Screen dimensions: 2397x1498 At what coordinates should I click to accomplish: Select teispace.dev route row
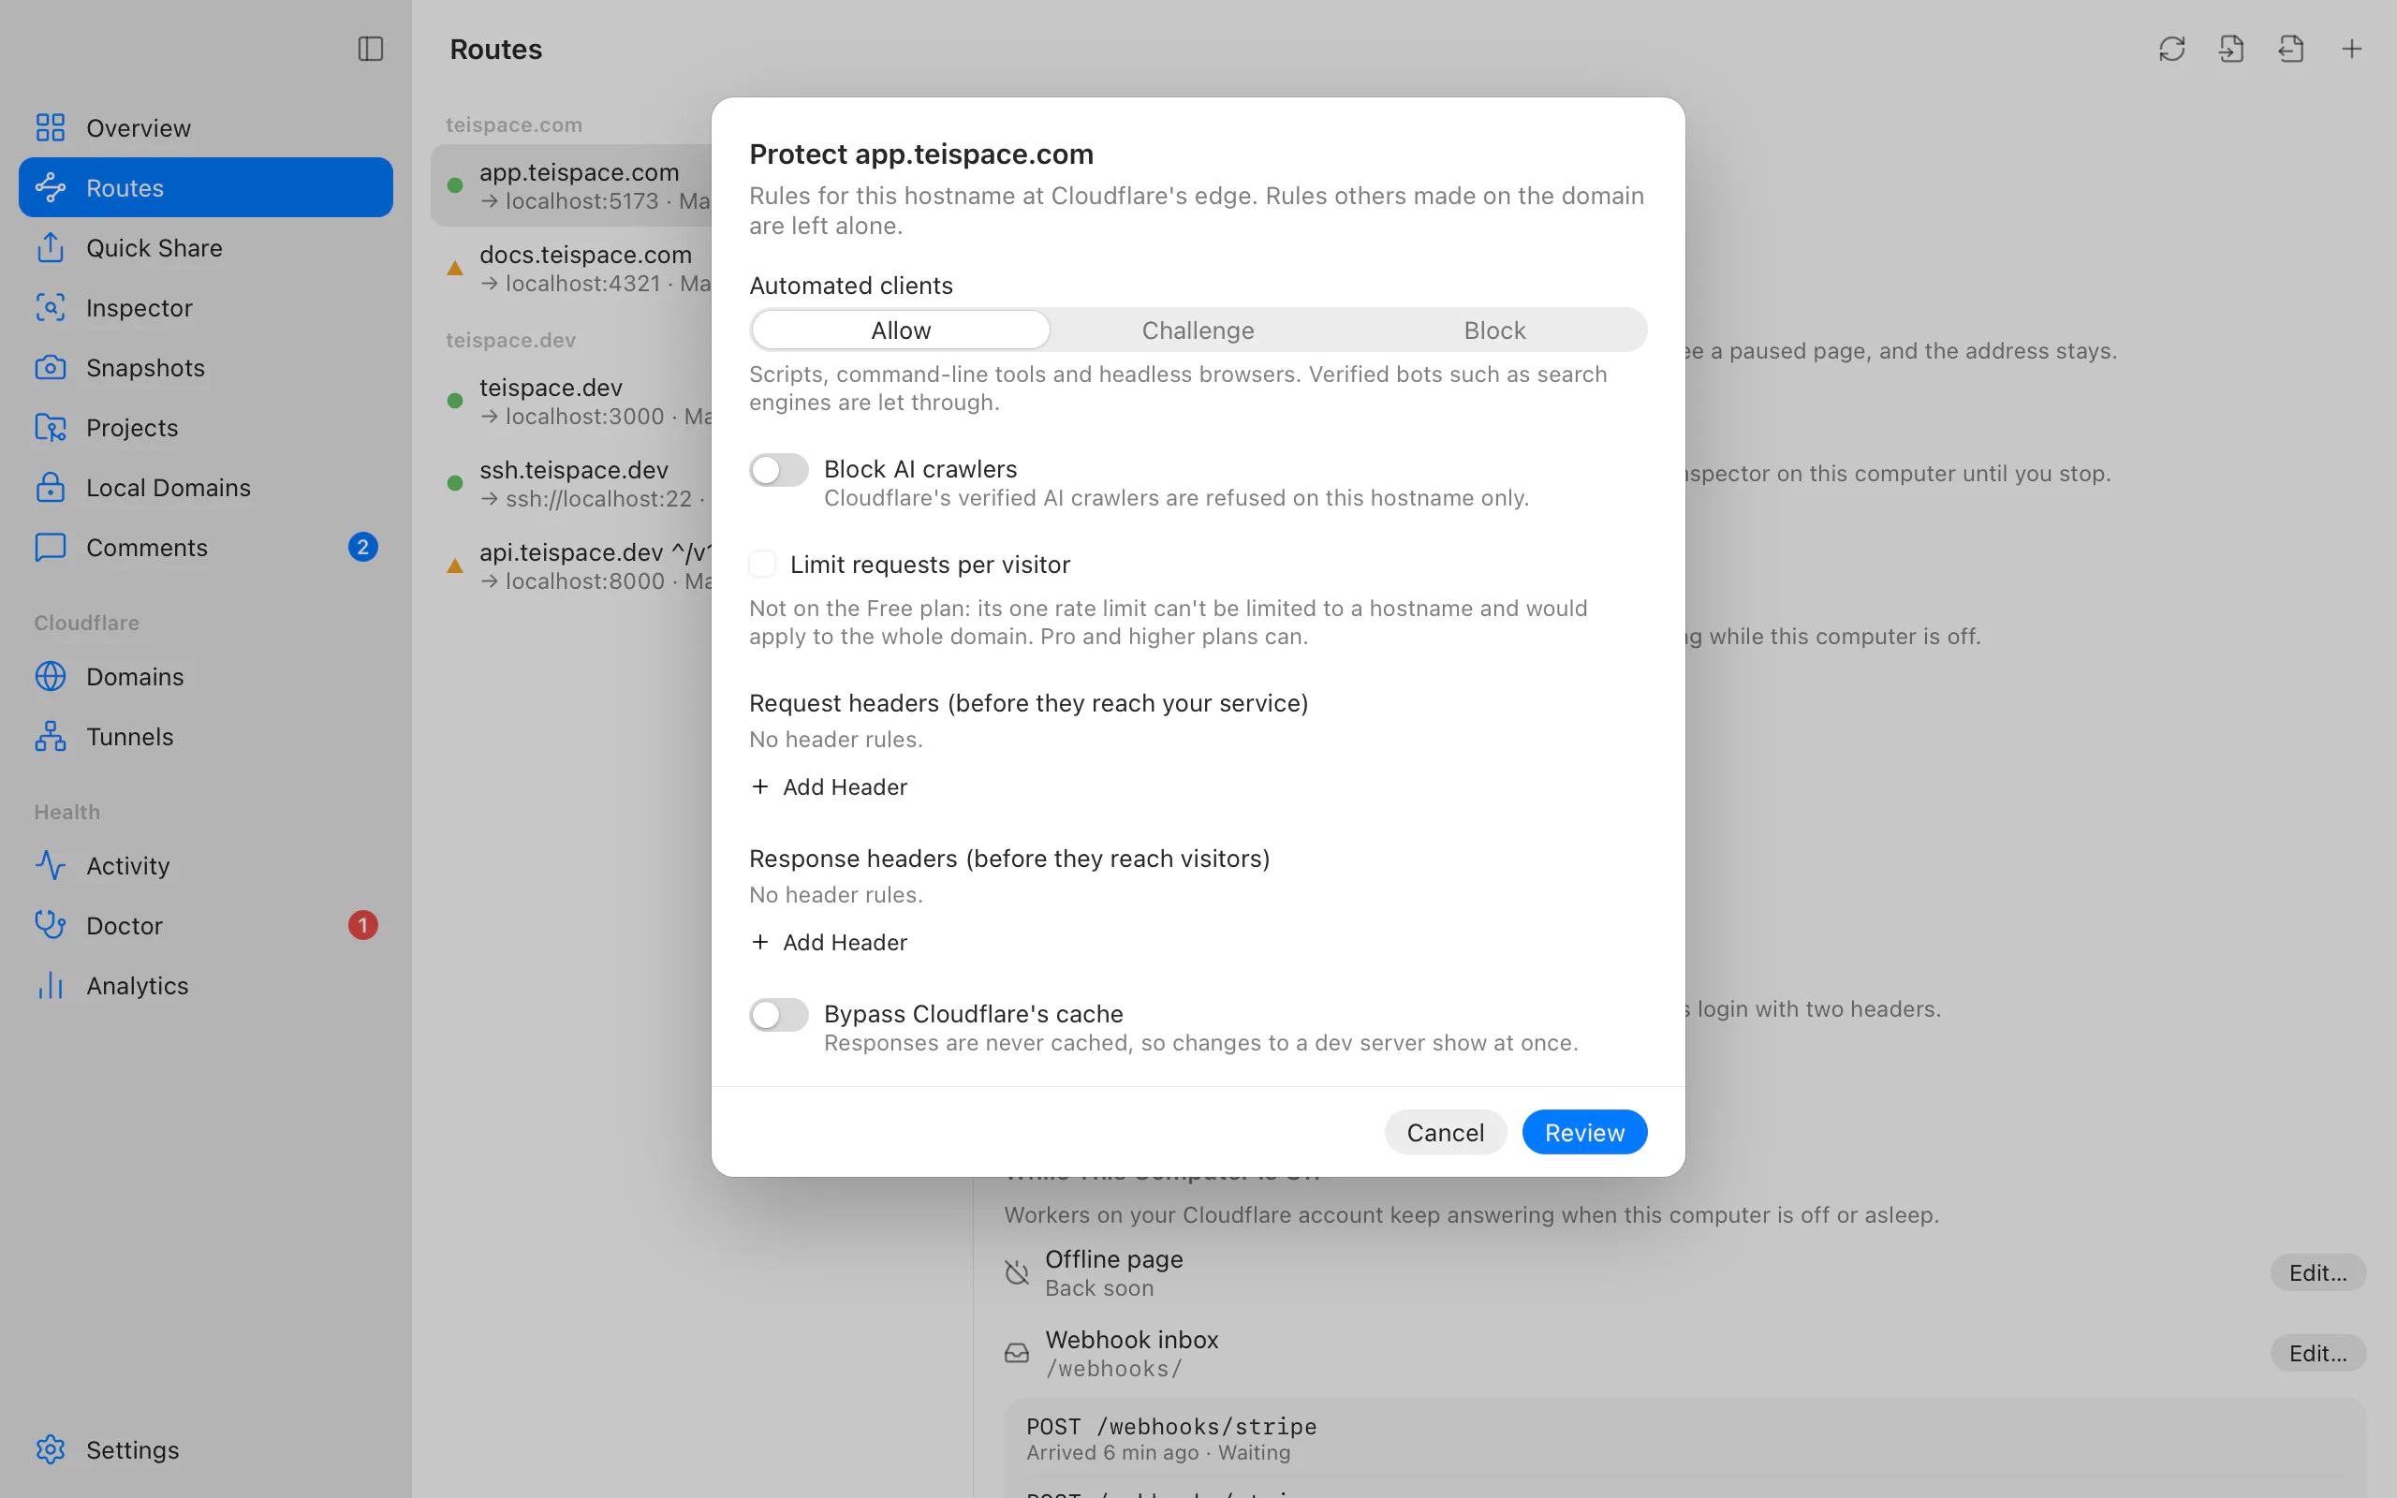click(571, 402)
